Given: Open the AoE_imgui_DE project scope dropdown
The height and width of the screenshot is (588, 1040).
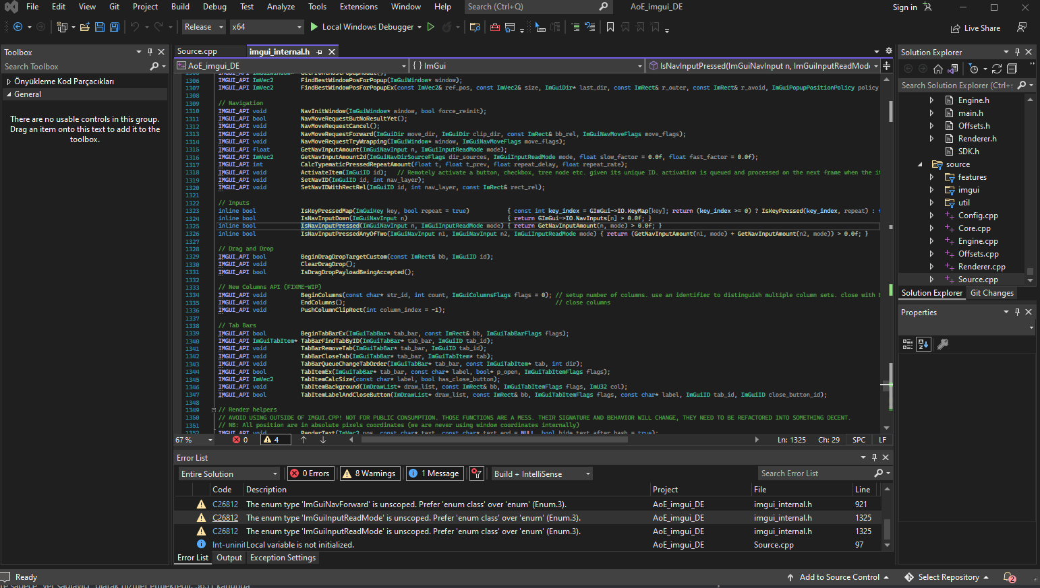Looking at the screenshot, I should pyautogui.click(x=291, y=66).
